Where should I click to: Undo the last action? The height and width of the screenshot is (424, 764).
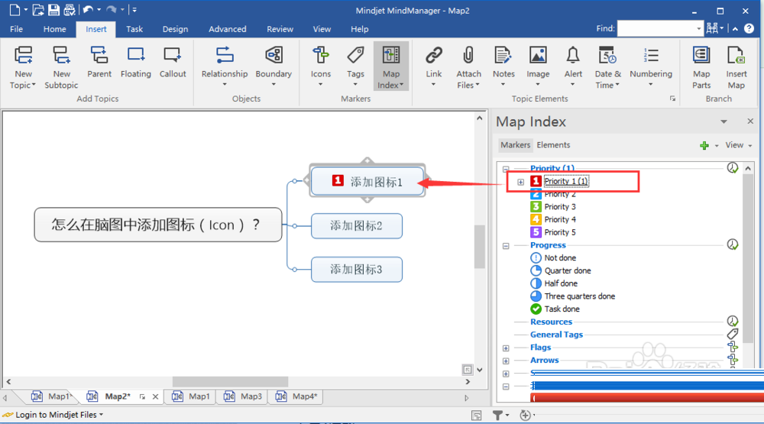[88, 10]
